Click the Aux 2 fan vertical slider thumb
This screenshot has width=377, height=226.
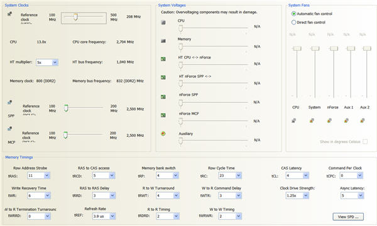367,48
